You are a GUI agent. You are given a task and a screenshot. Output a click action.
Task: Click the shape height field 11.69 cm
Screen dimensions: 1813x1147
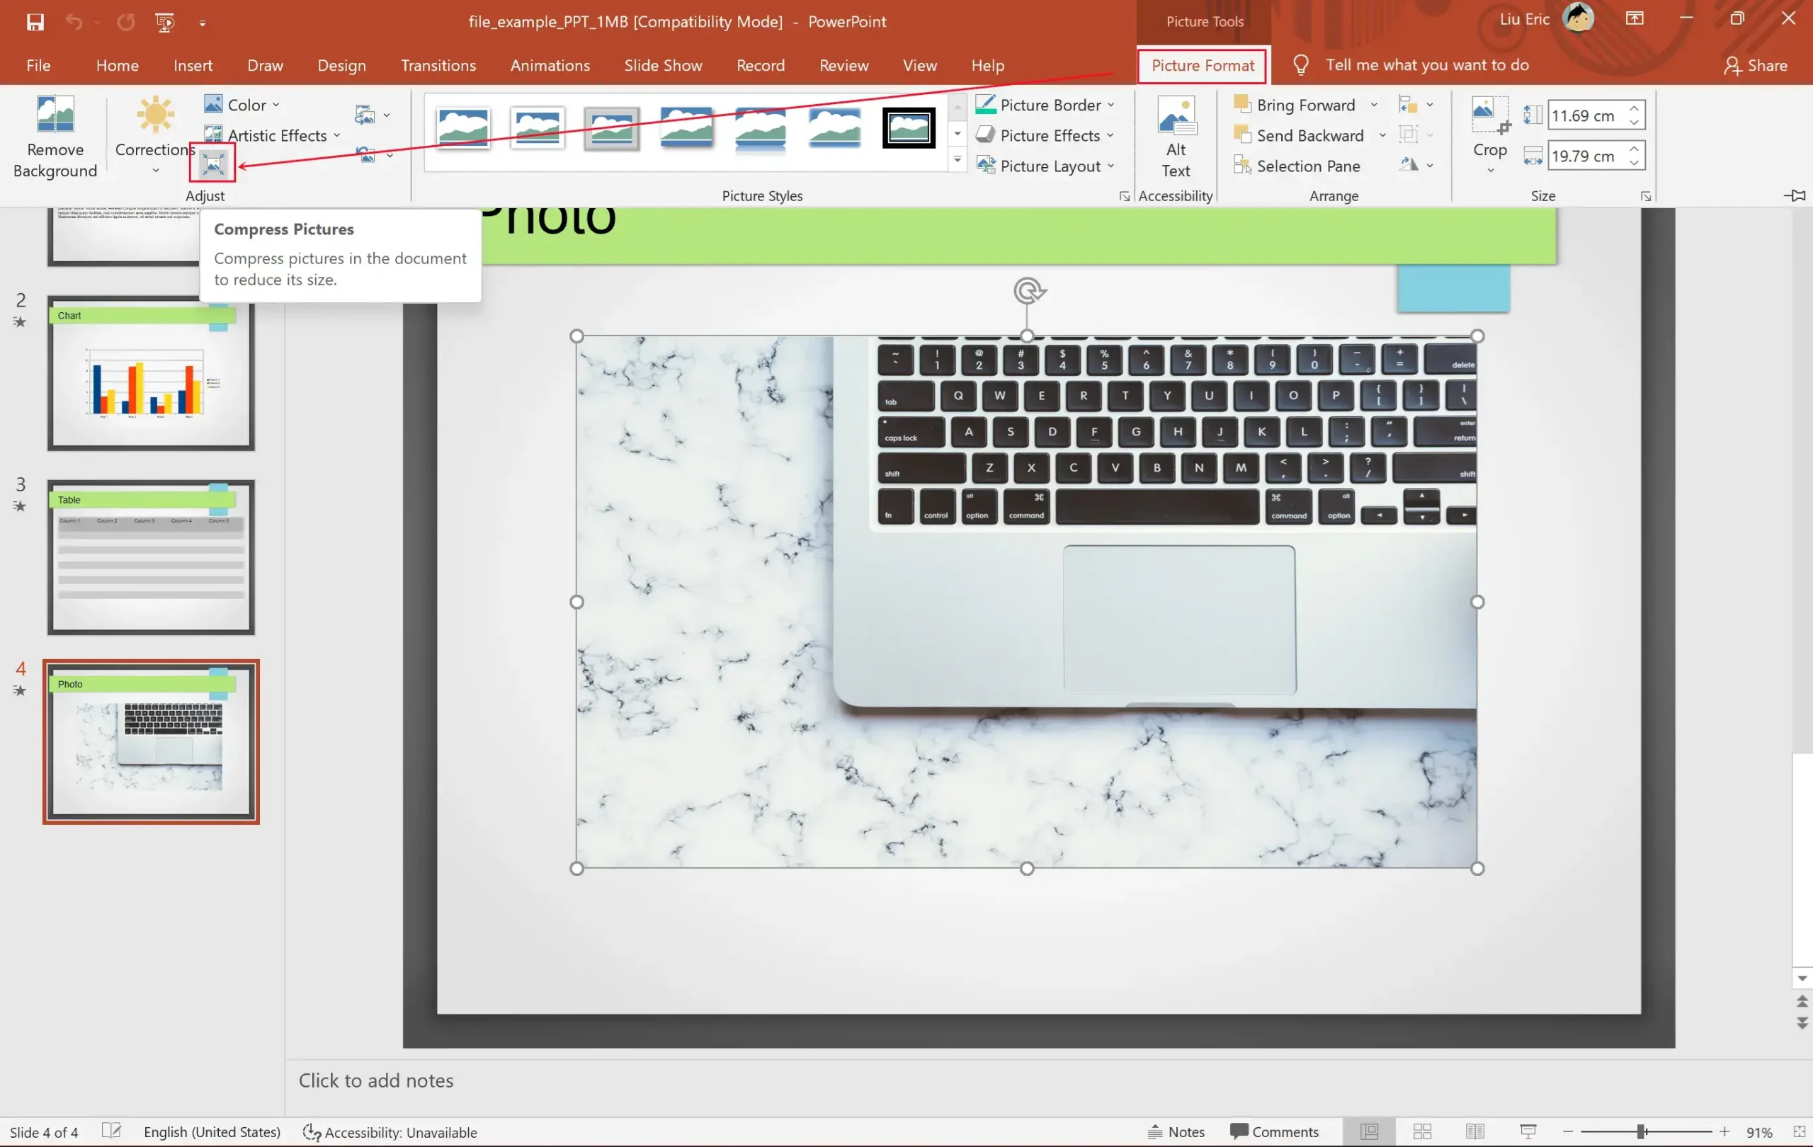[1587, 115]
